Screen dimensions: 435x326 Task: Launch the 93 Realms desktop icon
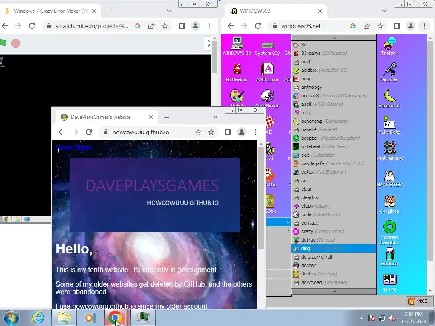237,72
